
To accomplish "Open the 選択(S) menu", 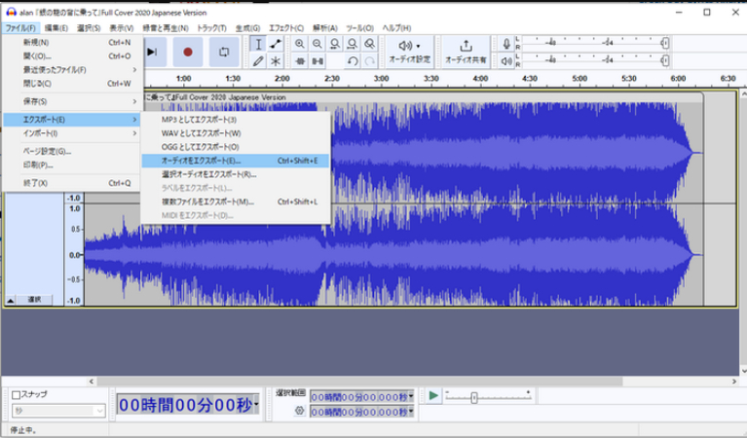I will pos(89,28).
